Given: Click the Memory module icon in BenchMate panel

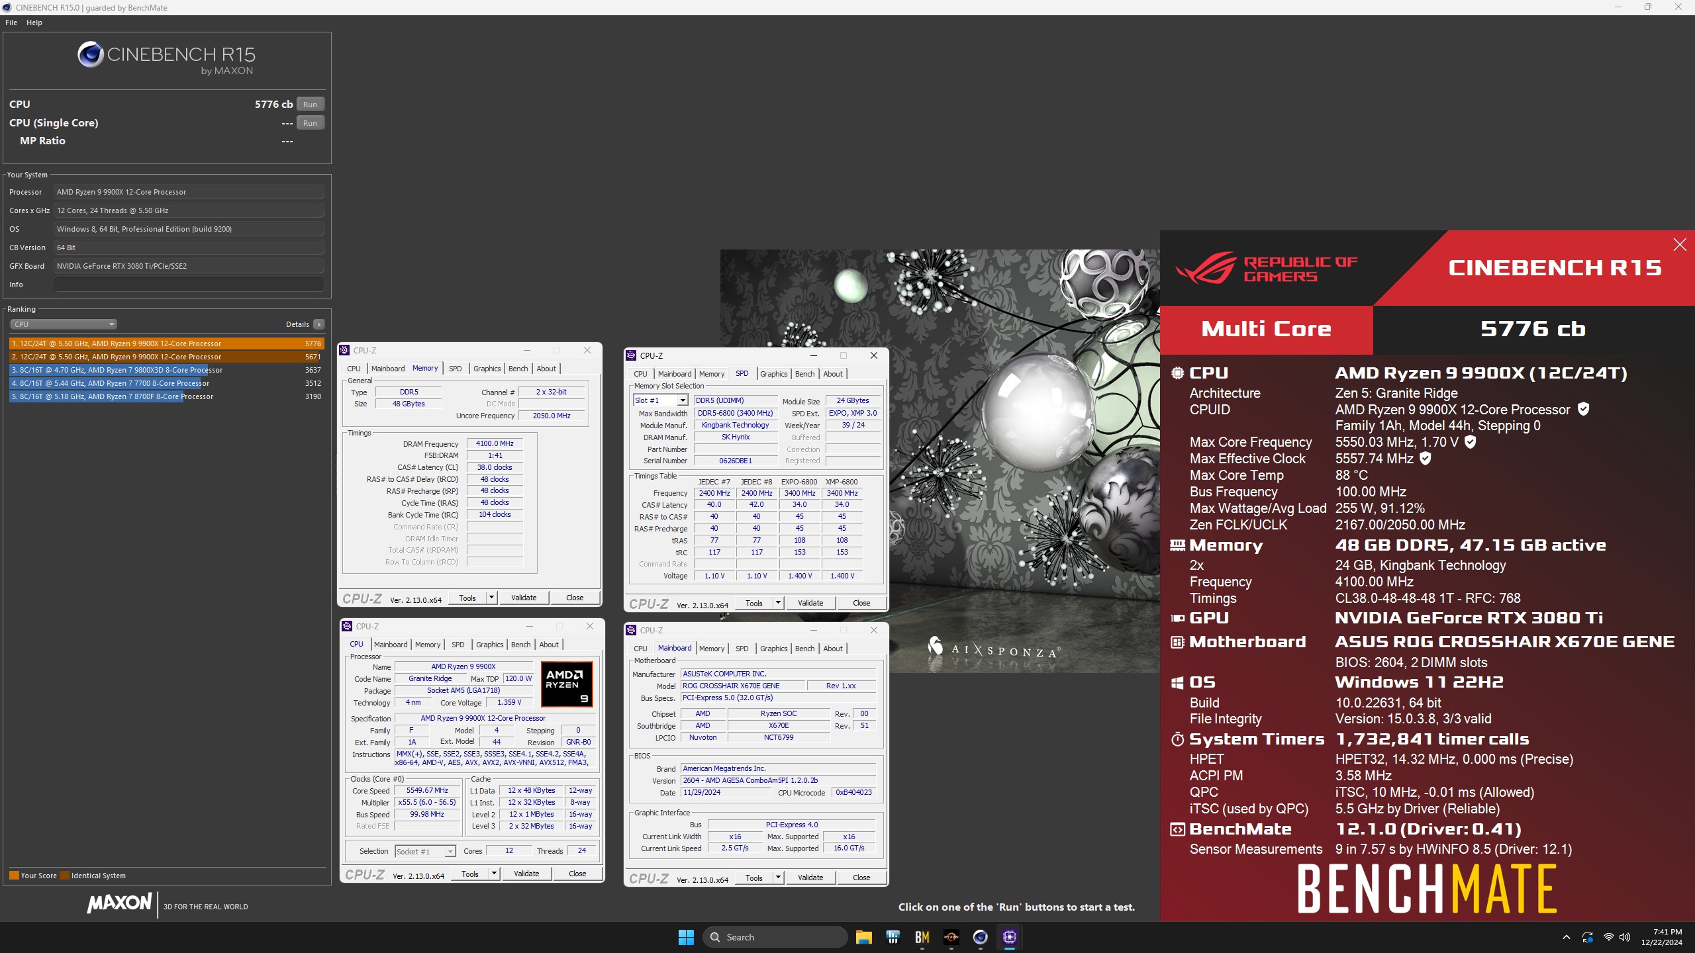Looking at the screenshot, I should click(1178, 545).
